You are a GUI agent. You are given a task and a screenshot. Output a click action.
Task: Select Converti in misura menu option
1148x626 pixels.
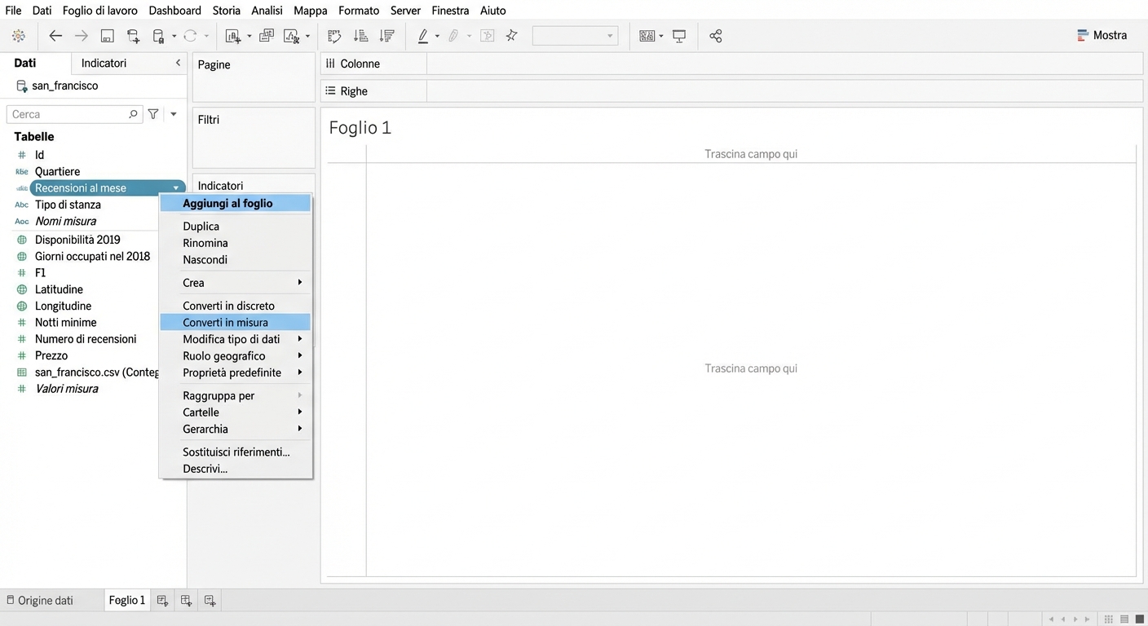[225, 323]
